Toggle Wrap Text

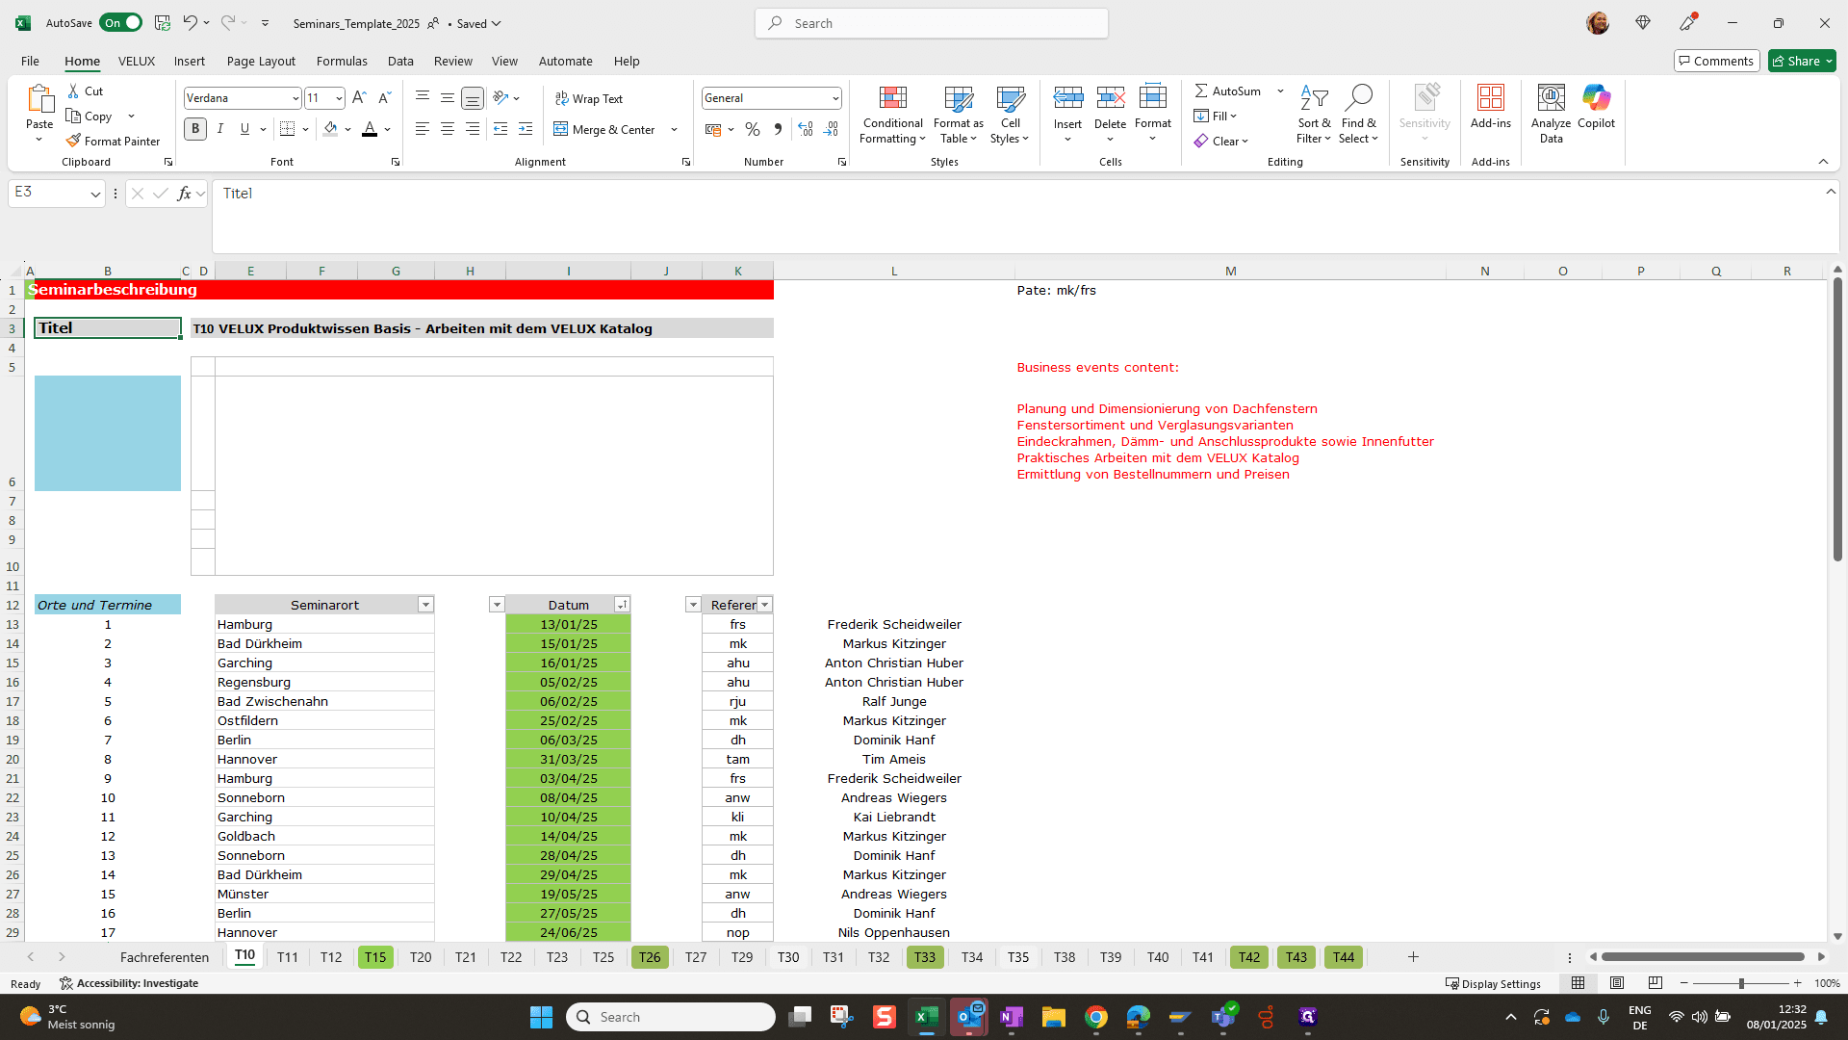[x=588, y=98]
